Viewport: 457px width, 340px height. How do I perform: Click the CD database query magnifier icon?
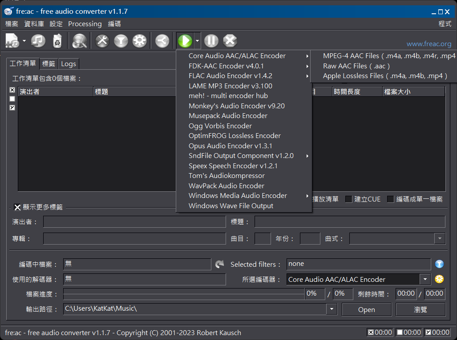[80, 41]
